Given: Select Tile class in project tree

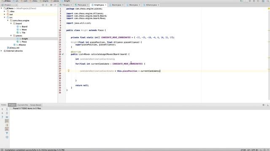Looking at the screenshot, I should (x=24, y=33).
